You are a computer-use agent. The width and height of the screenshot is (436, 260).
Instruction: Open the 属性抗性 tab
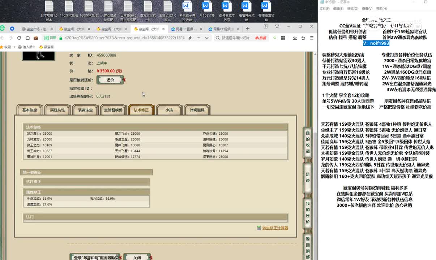[57, 110]
